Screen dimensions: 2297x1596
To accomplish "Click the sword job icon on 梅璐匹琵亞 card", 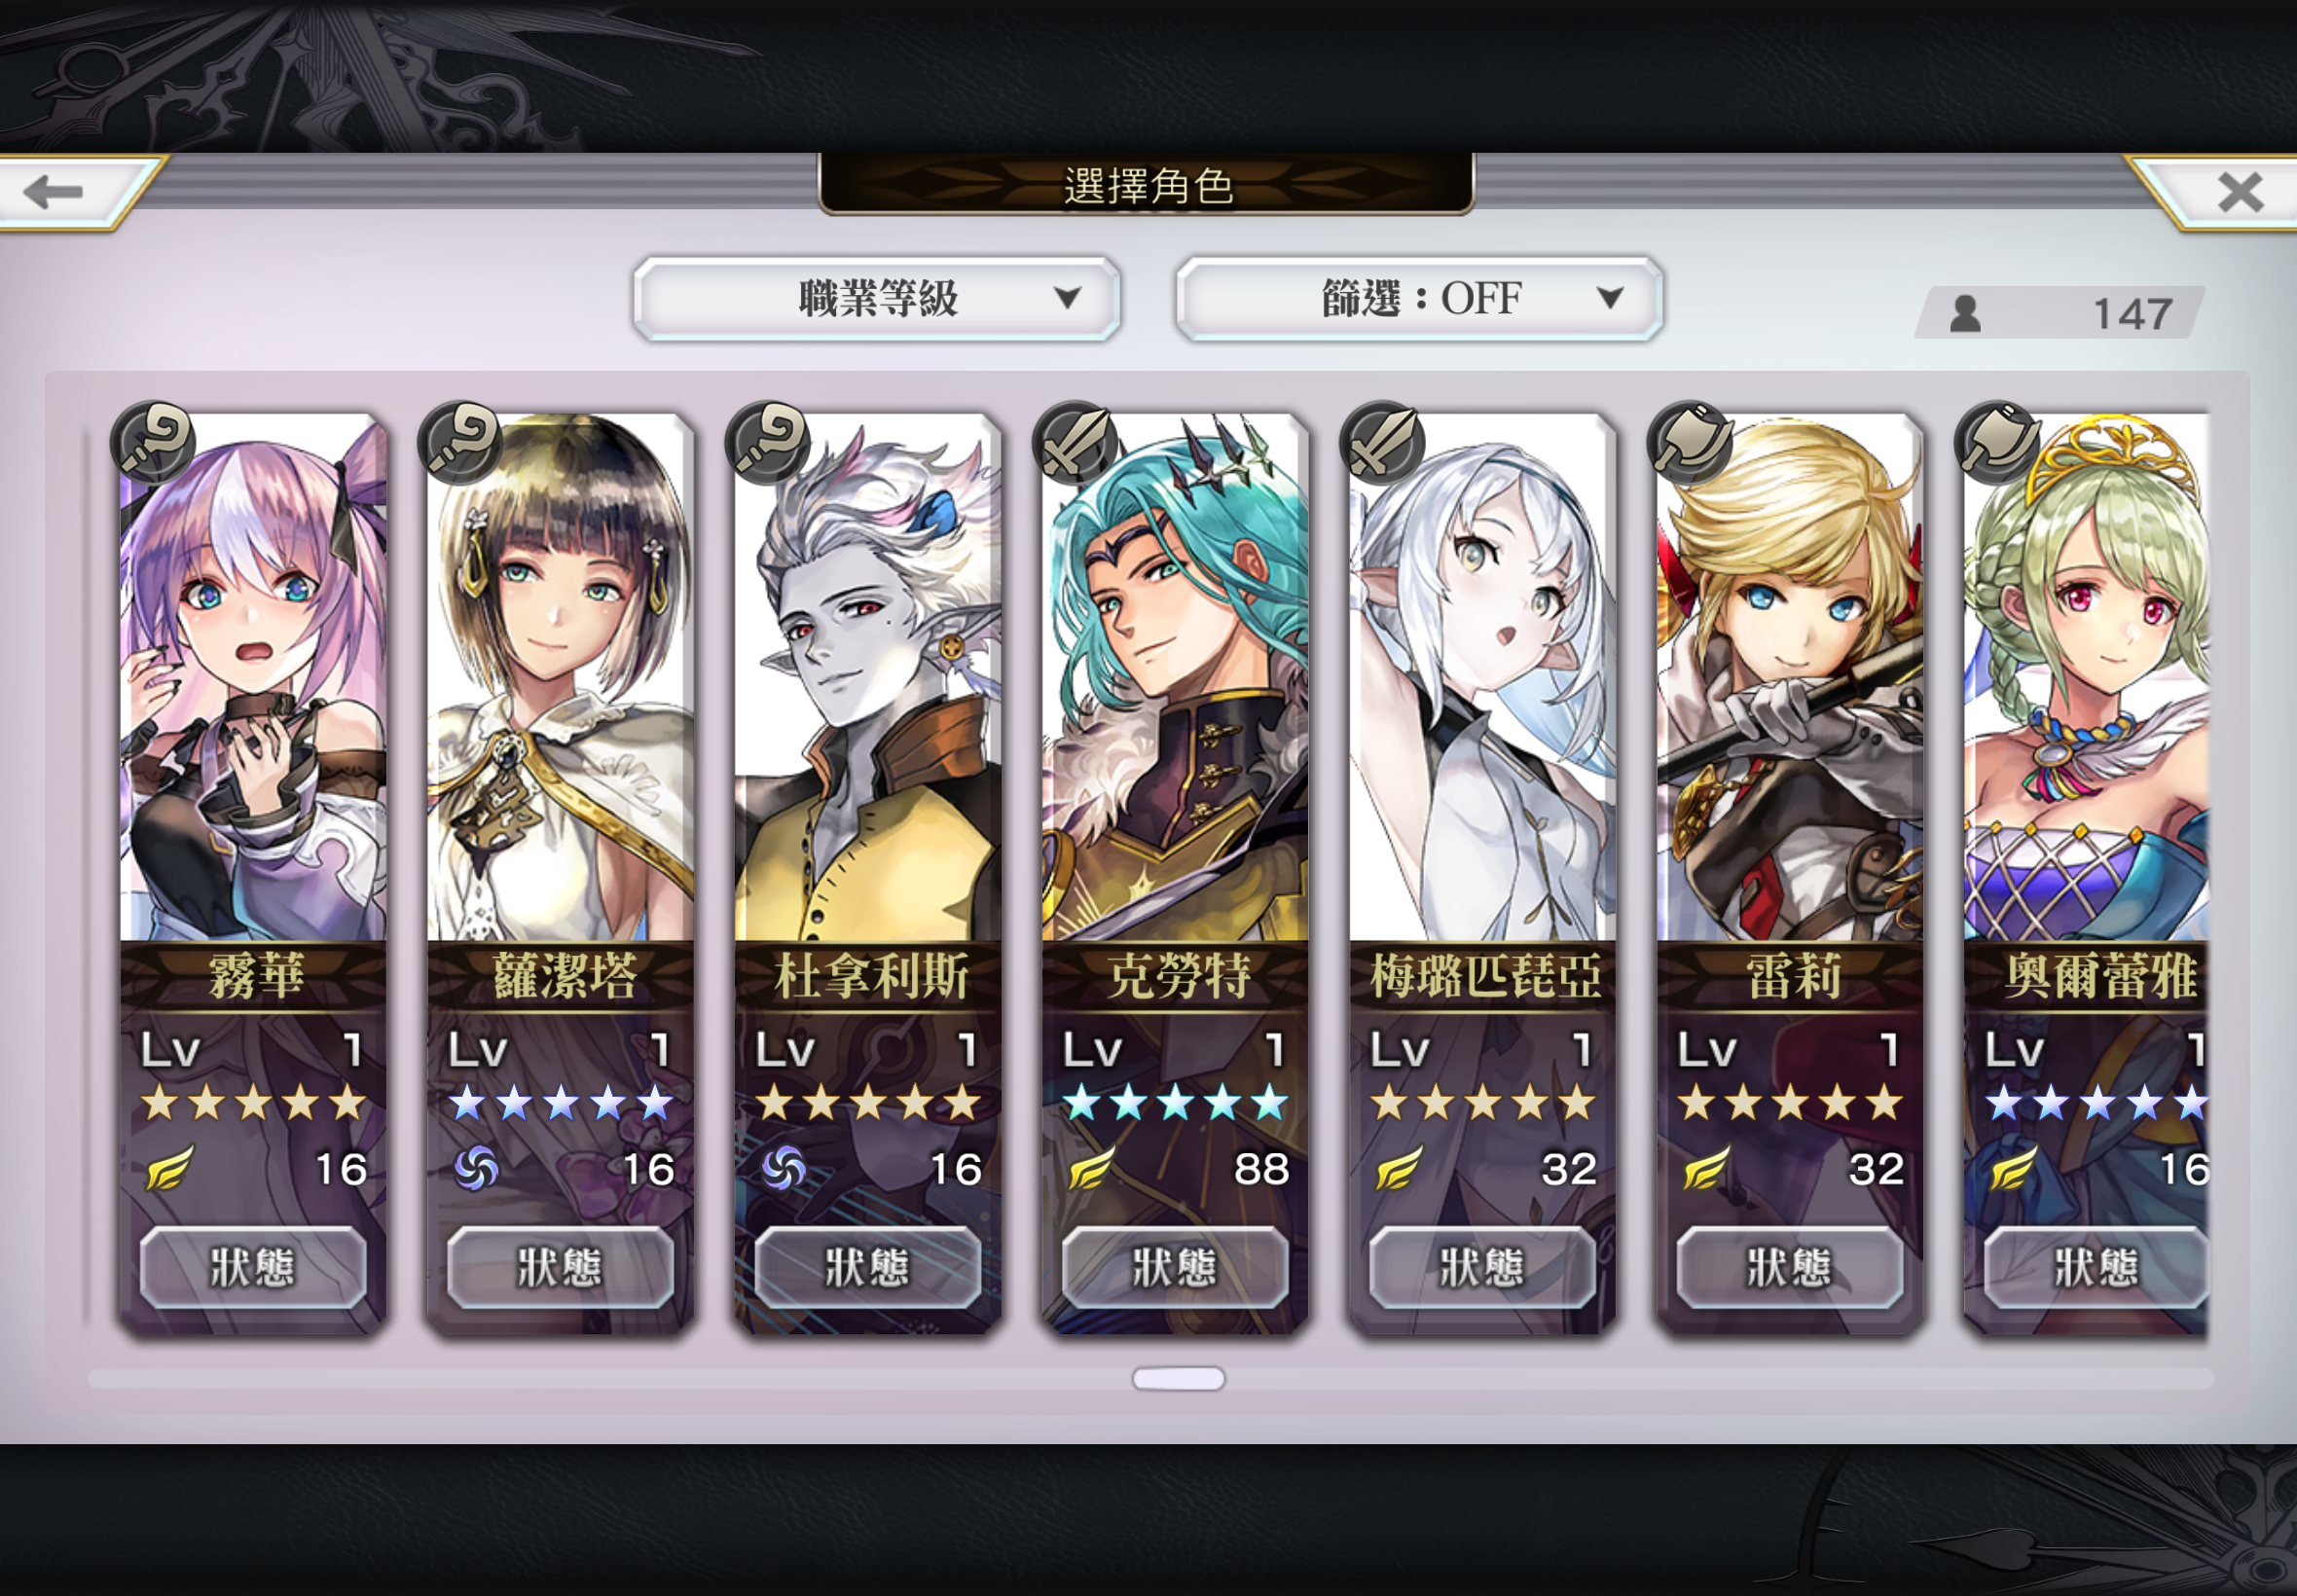I will coord(1383,443).
